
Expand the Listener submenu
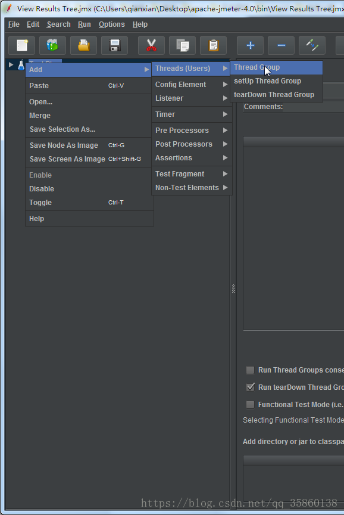click(x=192, y=98)
